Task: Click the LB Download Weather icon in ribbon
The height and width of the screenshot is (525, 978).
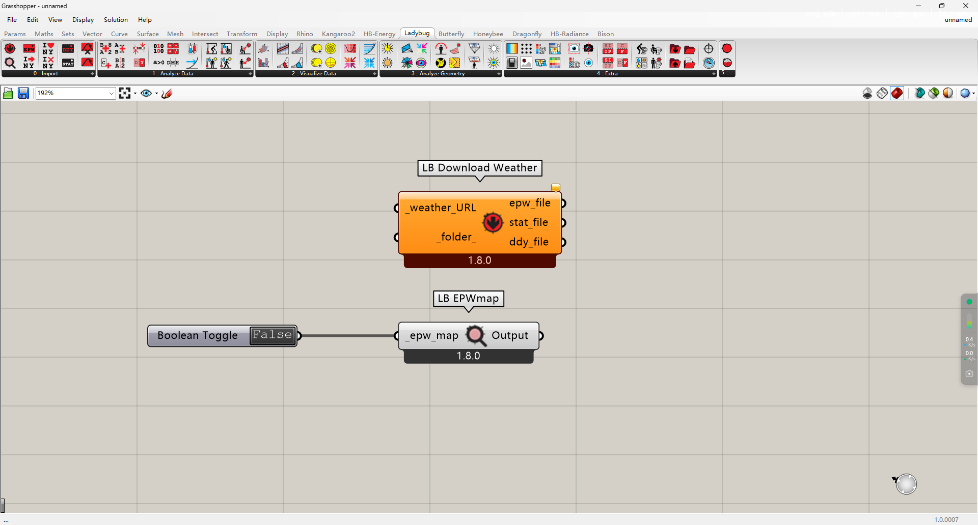Action: [x=10, y=49]
